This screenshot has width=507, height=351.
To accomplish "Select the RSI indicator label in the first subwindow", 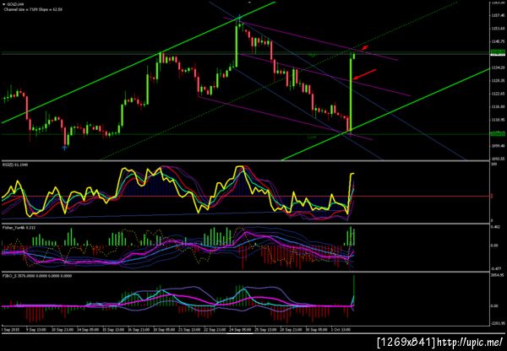I will pos(15,165).
